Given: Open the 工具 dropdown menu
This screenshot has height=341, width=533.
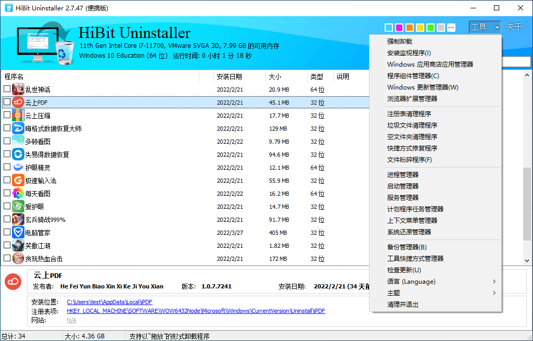Looking at the screenshot, I should coord(485,27).
